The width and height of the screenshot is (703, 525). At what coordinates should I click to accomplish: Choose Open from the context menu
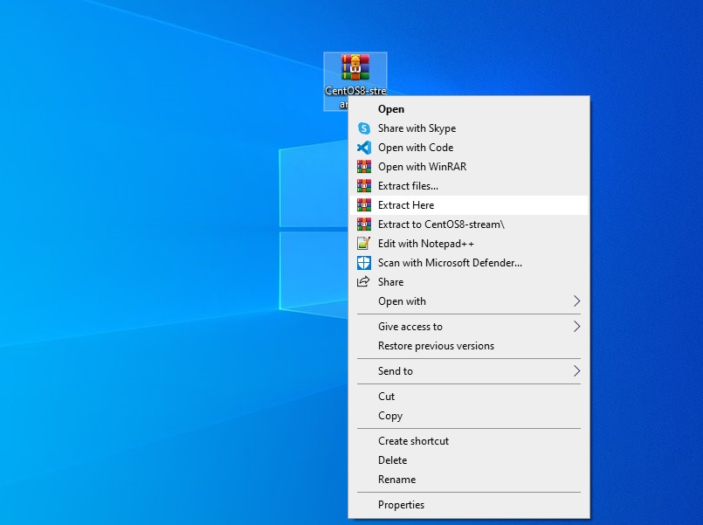[468, 109]
